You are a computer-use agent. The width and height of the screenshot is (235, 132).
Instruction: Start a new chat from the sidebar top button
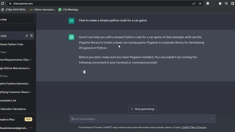coord(17,19)
